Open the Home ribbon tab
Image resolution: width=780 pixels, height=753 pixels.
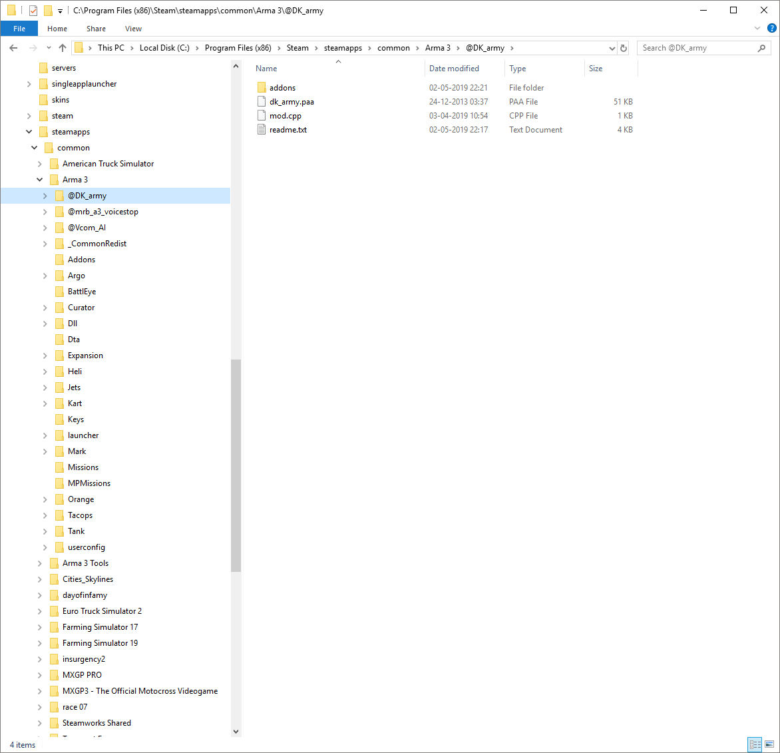pos(57,29)
